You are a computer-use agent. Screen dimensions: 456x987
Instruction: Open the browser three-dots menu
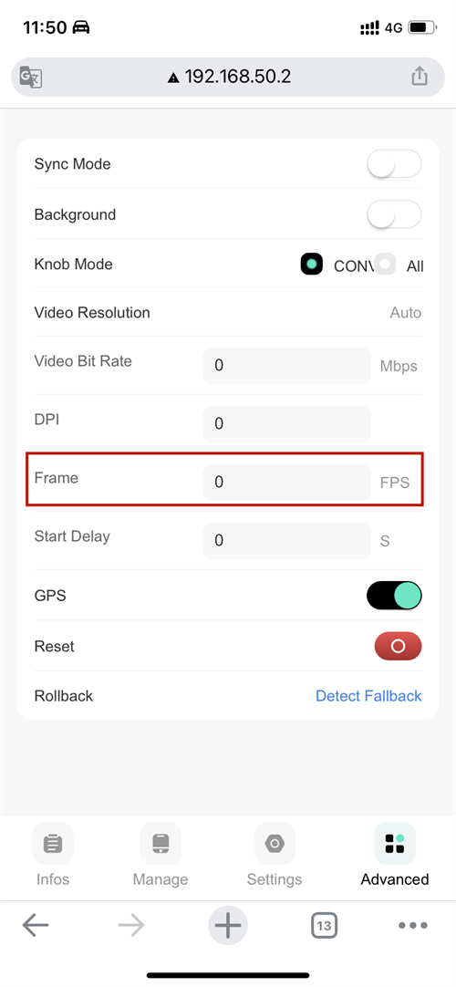click(x=413, y=925)
